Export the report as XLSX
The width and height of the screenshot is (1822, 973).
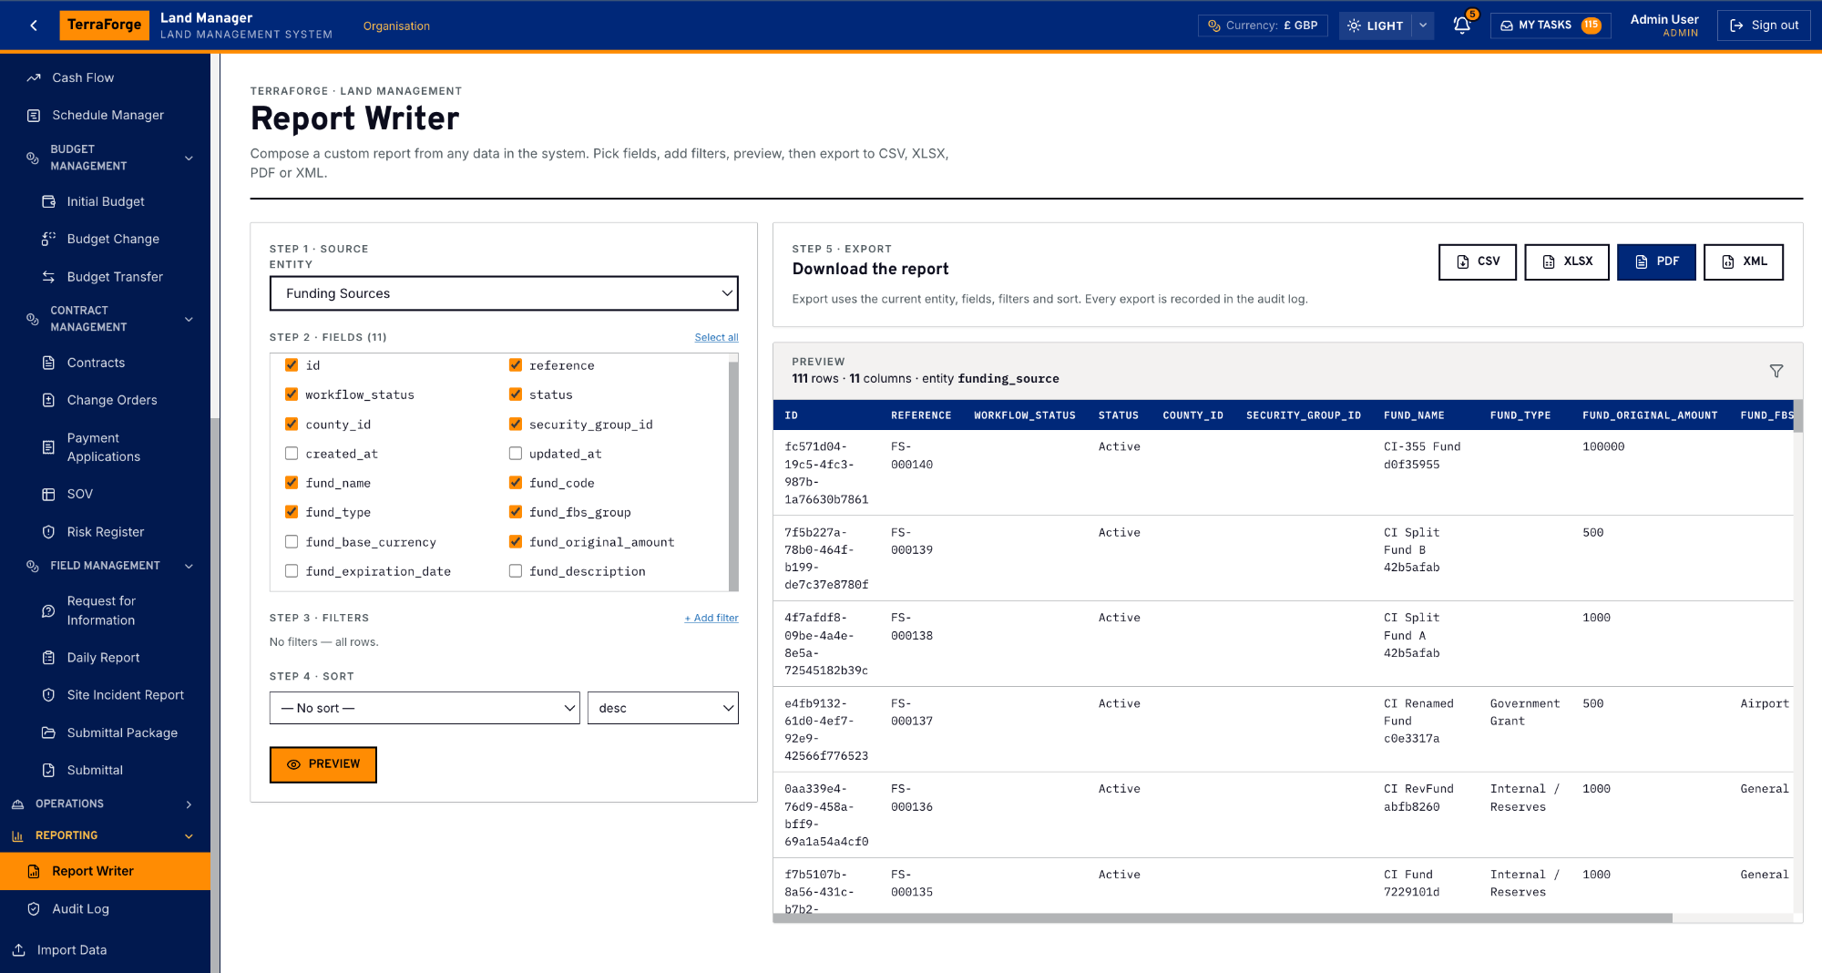click(1567, 261)
